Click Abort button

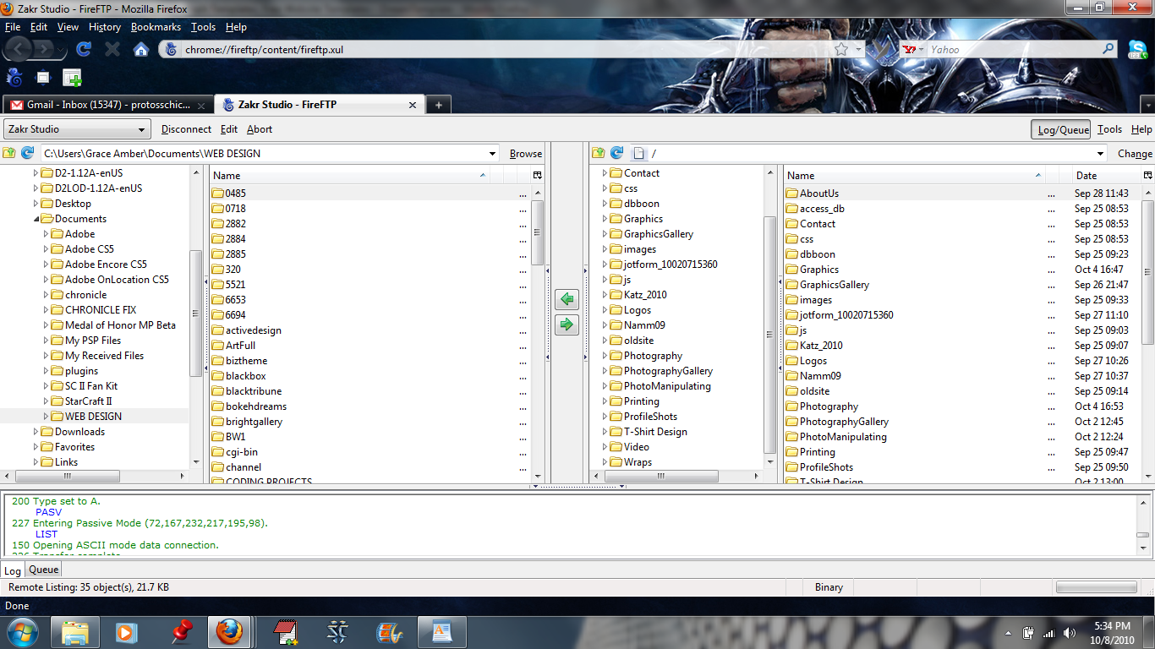tap(260, 129)
